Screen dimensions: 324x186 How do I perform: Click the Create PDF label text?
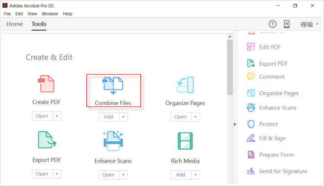[47, 102]
